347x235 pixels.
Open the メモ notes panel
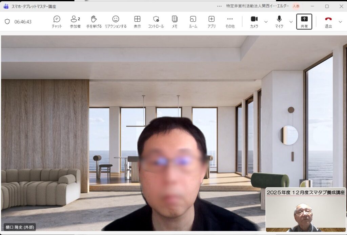[175, 22]
